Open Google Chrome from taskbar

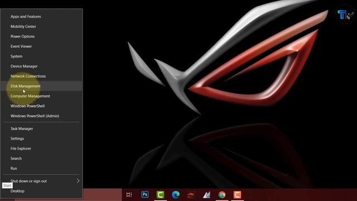pyautogui.click(x=222, y=195)
